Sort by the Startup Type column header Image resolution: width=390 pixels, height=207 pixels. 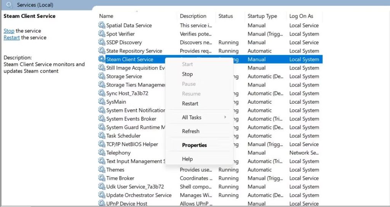point(262,16)
